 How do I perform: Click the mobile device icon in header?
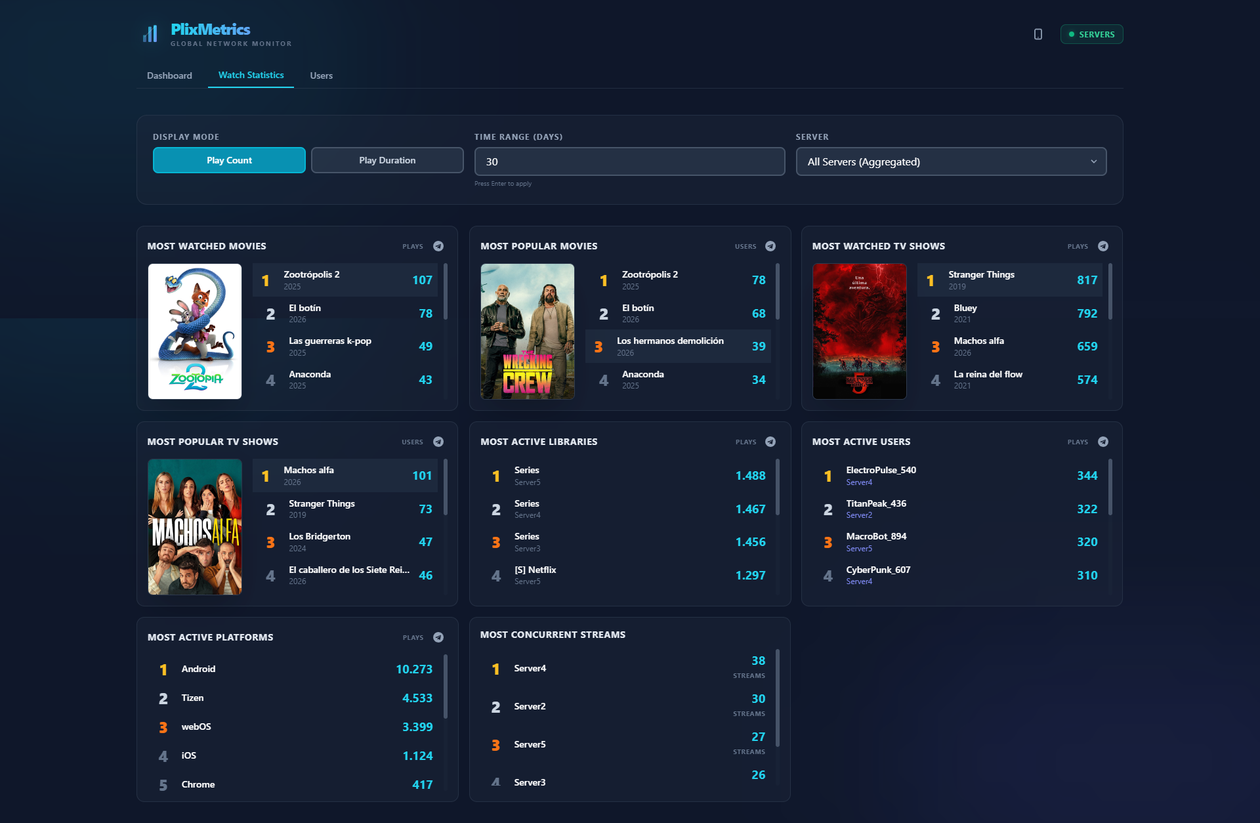1038,34
